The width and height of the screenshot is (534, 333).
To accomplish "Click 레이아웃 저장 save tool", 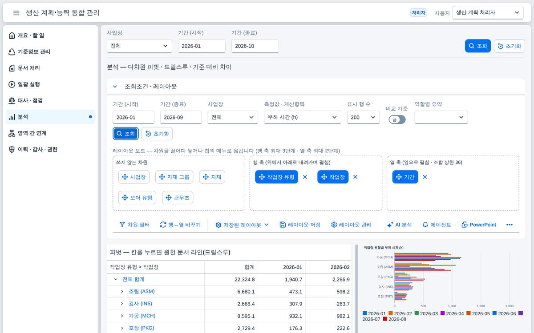I will tap(300, 225).
